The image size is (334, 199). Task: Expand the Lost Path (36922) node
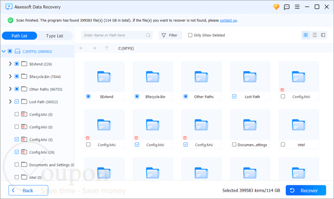click(x=10, y=101)
